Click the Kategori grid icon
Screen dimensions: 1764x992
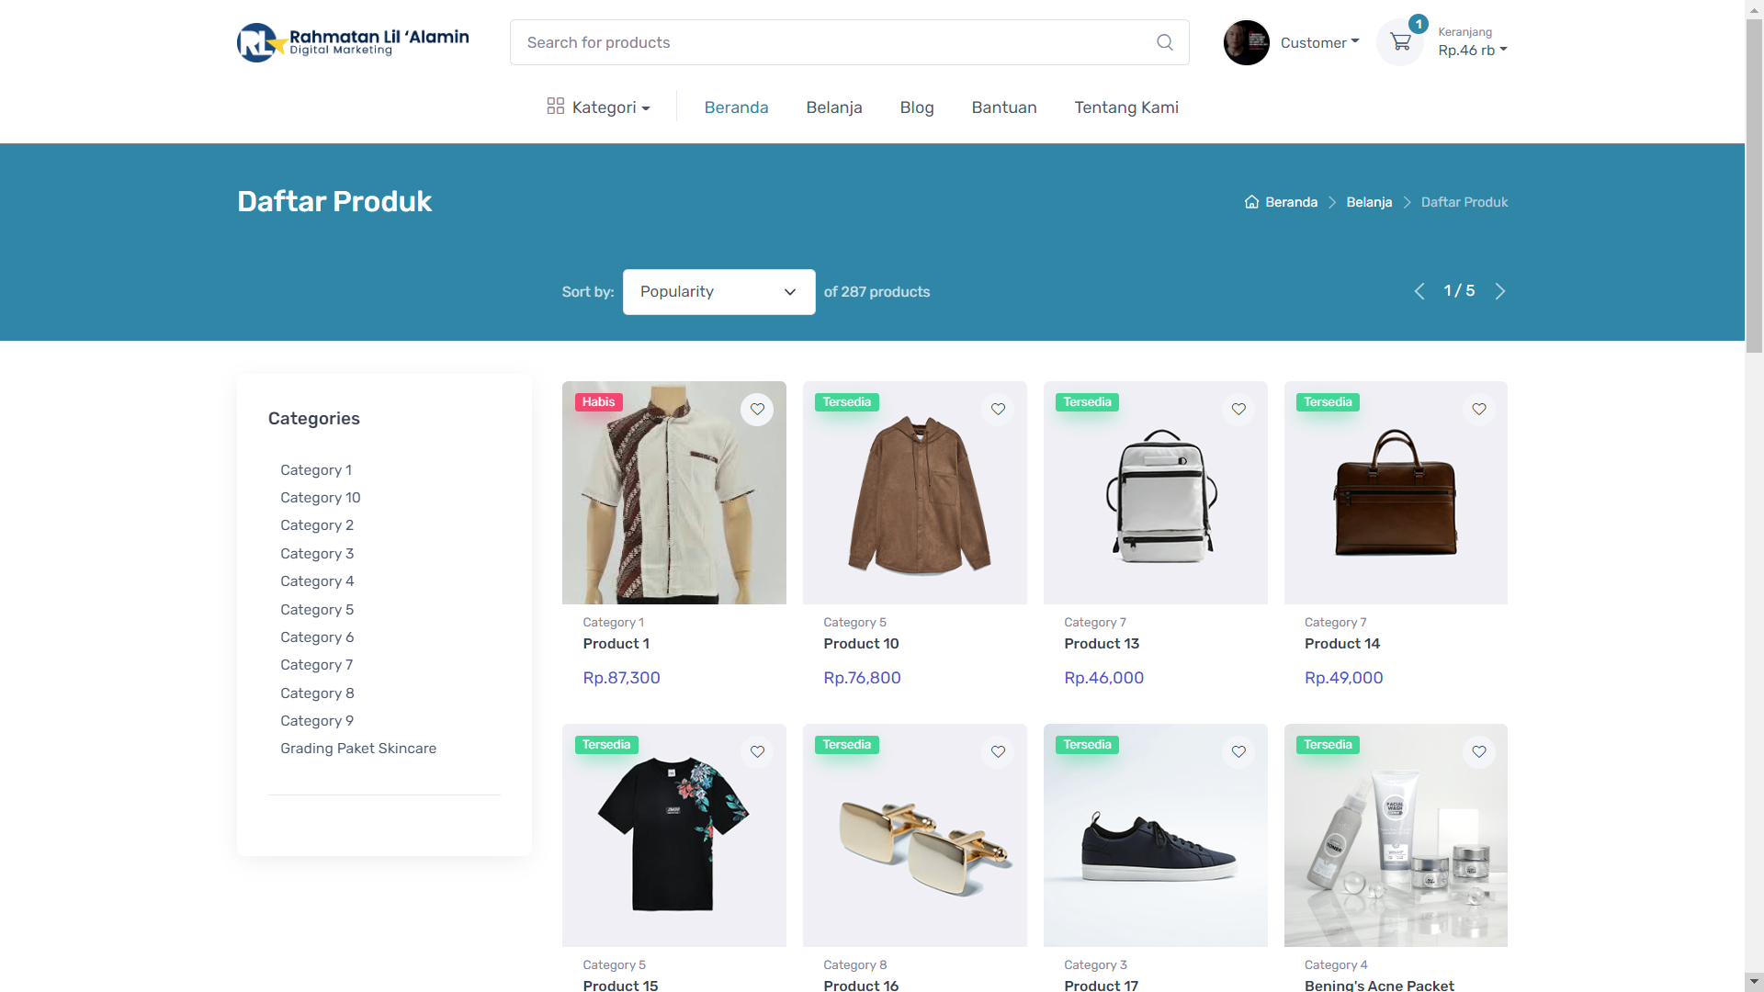(x=555, y=107)
